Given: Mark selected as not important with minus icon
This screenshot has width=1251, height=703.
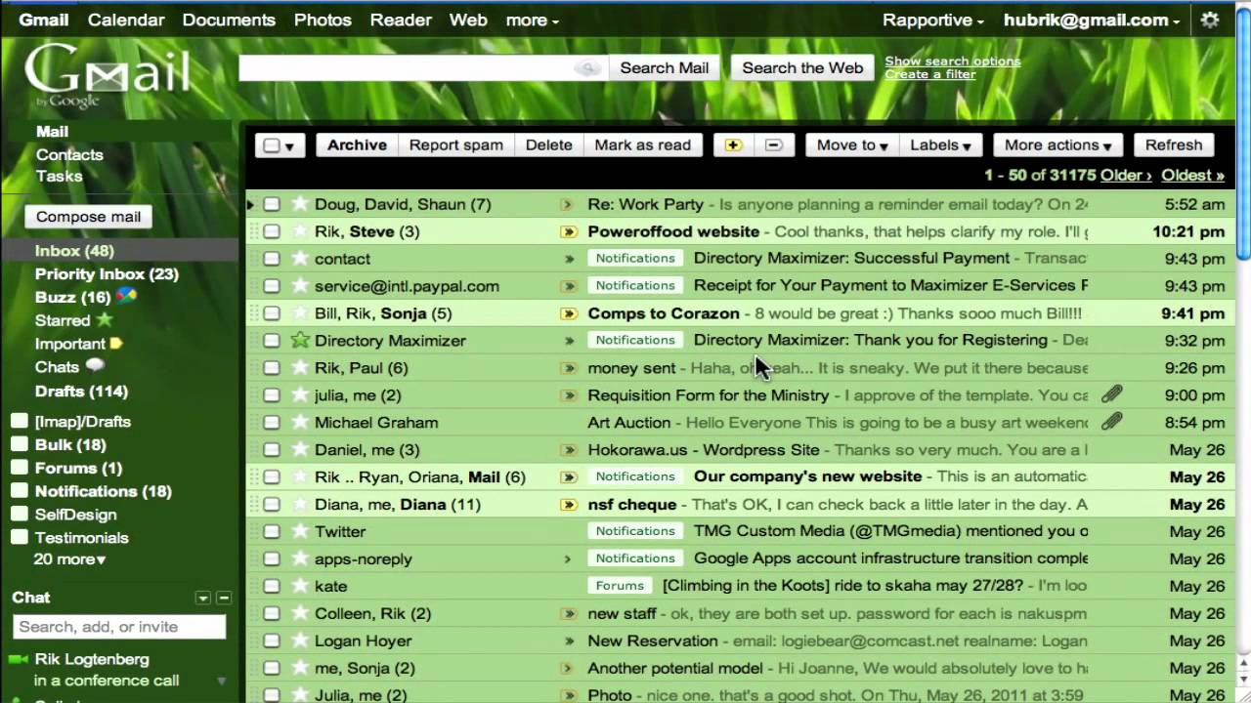Looking at the screenshot, I should (x=773, y=145).
